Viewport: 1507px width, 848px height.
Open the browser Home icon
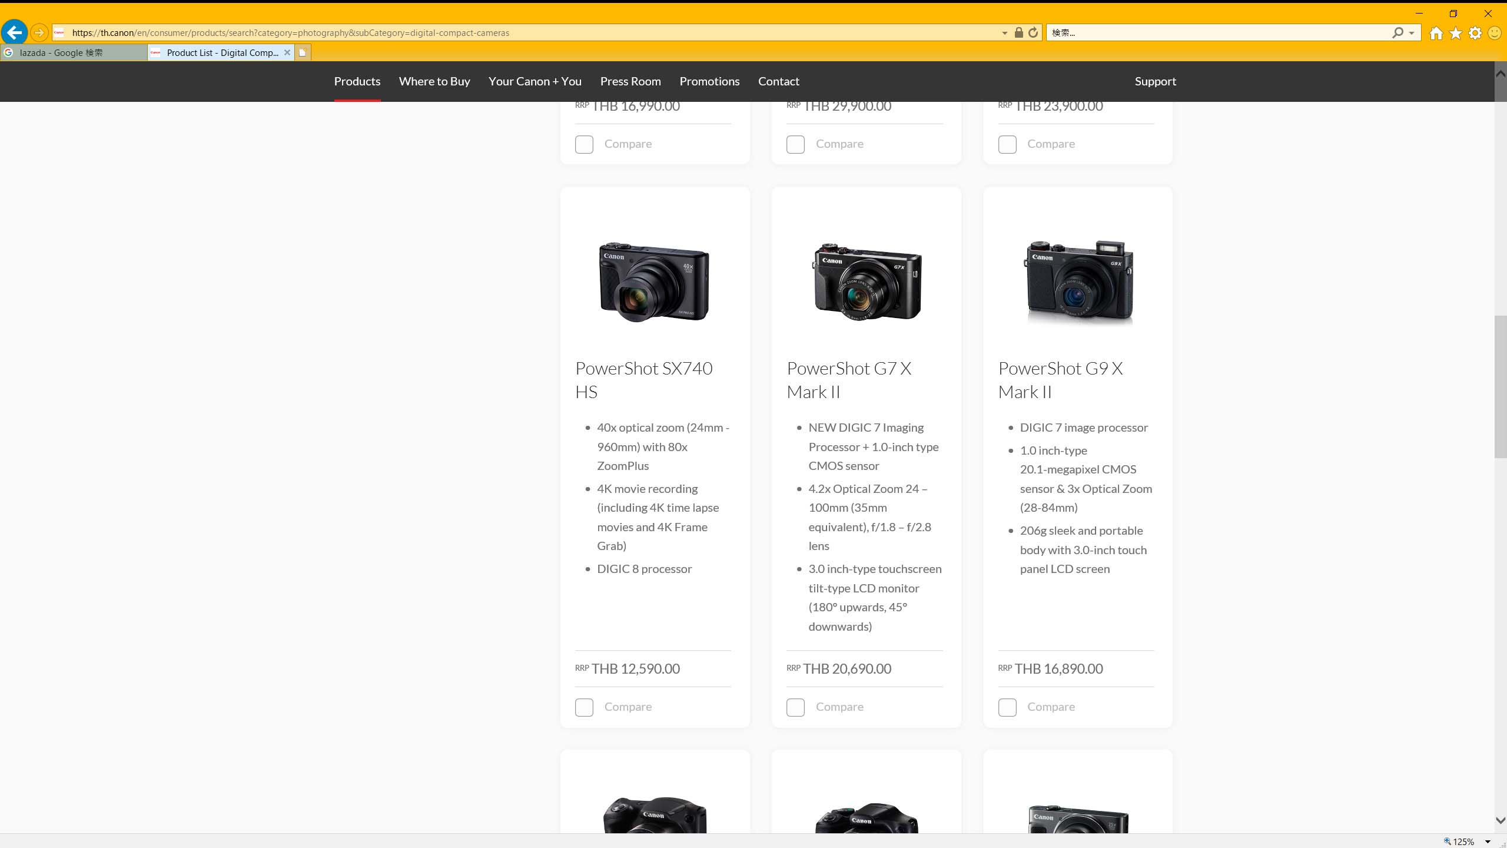click(x=1436, y=33)
